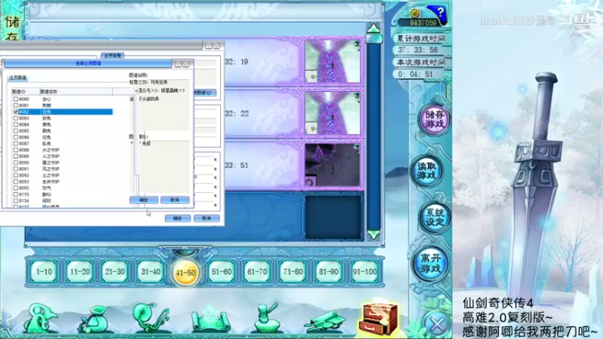Select save slot page 91-100
Viewport: 603px width, 339px height.
[x=364, y=272]
